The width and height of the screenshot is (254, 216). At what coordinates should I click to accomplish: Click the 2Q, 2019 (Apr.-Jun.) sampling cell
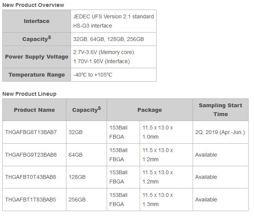(x=220, y=132)
